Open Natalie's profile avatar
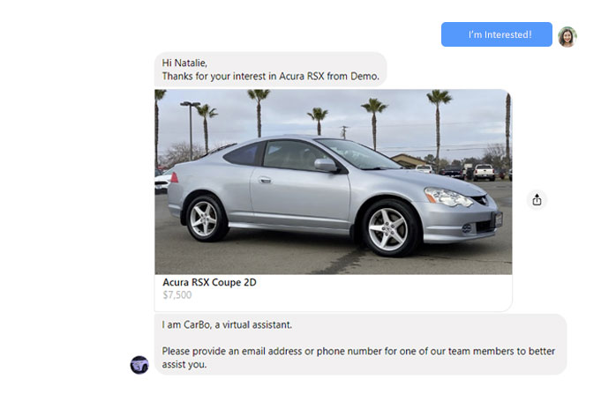Viewport: 601px width, 416px height. pos(567,37)
